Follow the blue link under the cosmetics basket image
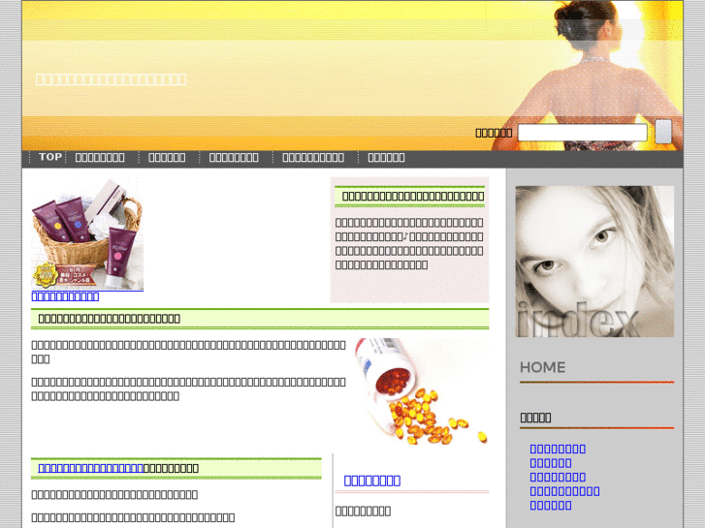Screen dimensions: 705x528 point(65,296)
